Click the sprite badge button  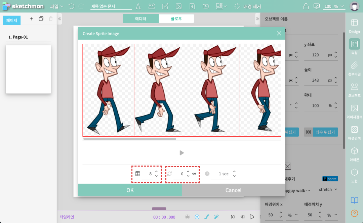point(330,179)
